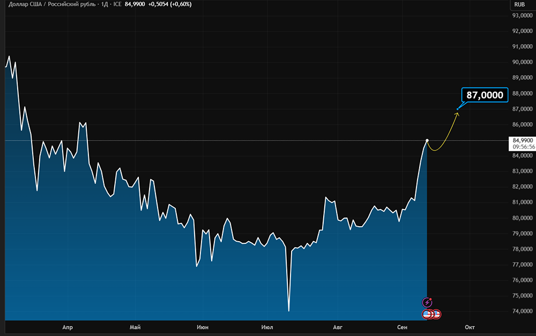536x336 pixels.
Task: Click the 80,0000 price axis label
Action: click(522, 218)
